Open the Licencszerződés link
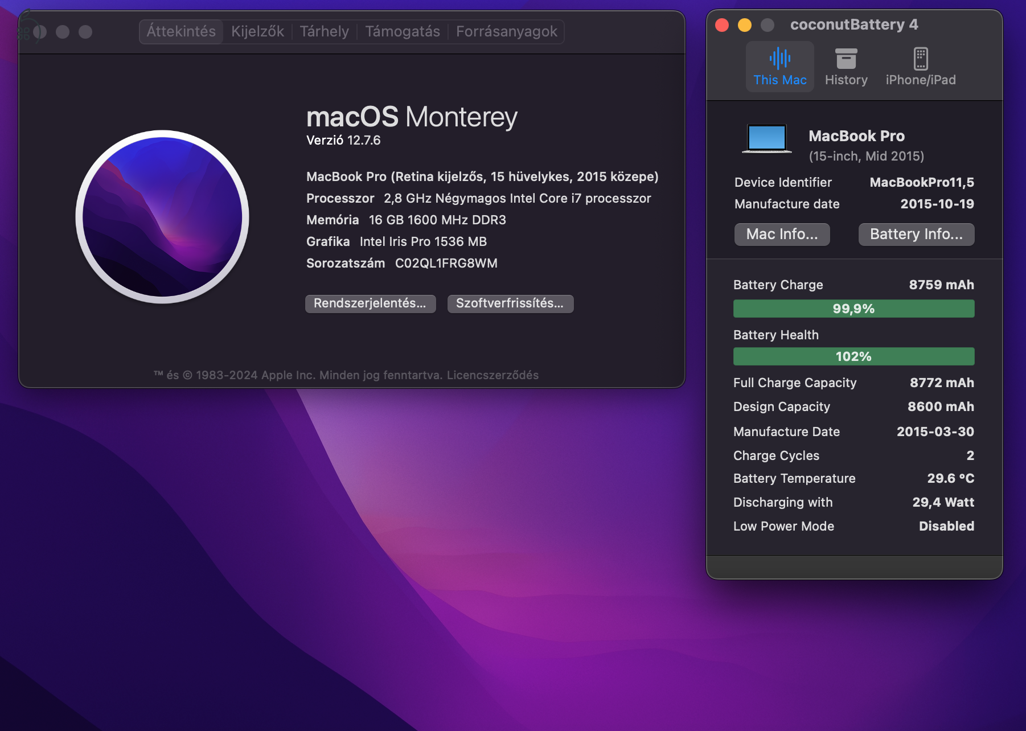 [x=493, y=375]
